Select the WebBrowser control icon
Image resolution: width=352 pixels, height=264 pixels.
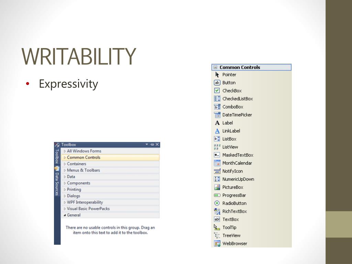[x=217, y=244]
